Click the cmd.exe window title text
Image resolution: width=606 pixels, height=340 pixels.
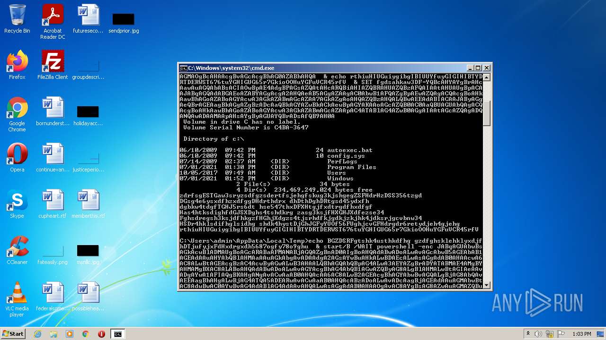point(231,68)
